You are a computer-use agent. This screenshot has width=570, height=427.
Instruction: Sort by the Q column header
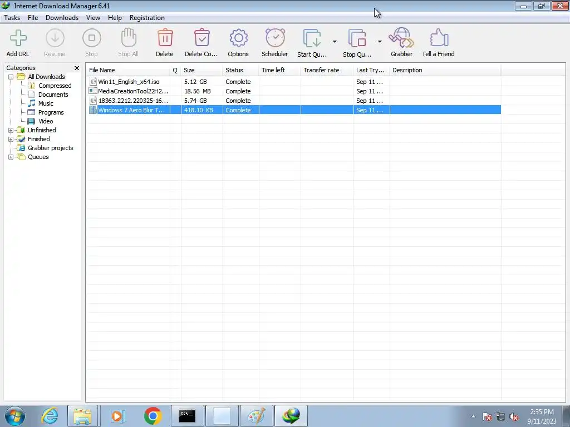click(175, 70)
